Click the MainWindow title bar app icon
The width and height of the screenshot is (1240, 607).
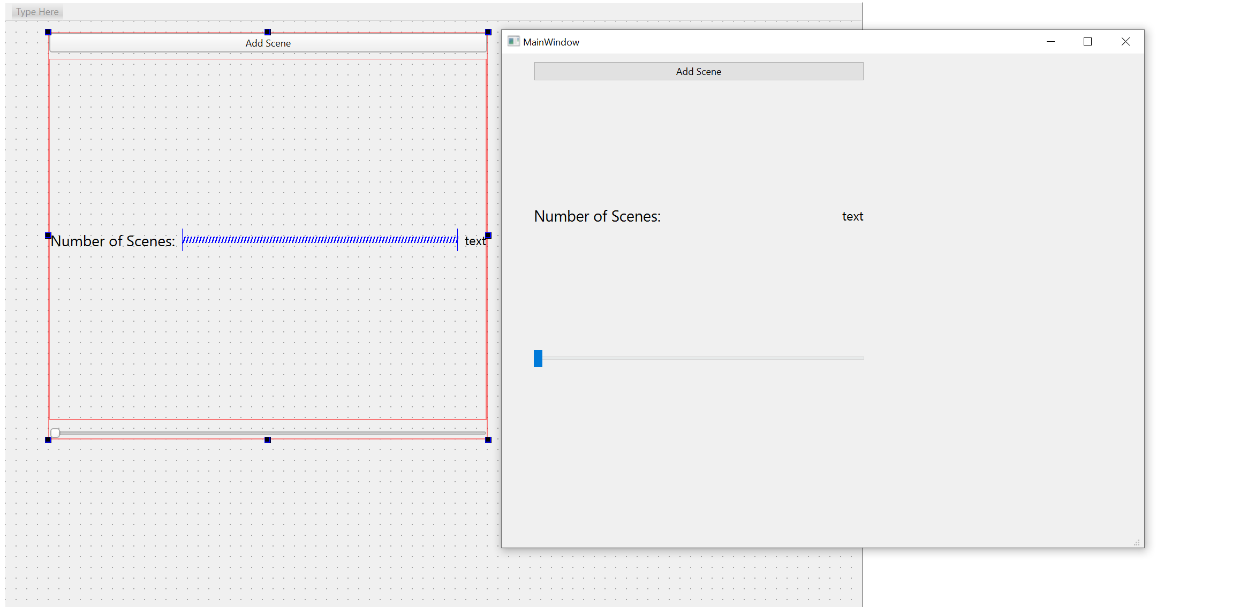point(513,42)
